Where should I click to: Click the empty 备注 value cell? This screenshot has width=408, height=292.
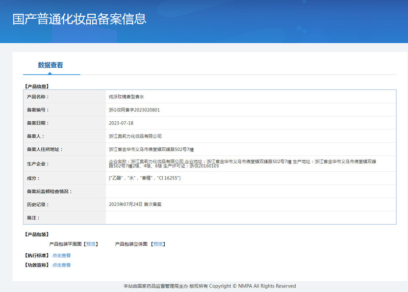(250, 218)
